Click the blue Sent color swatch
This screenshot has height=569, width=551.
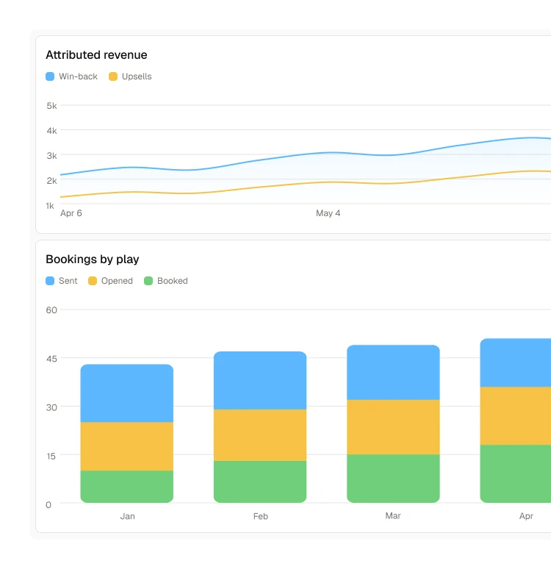tap(50, 281)
